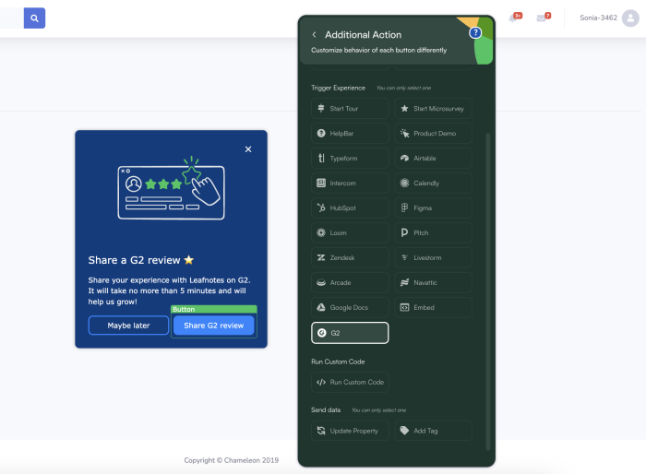646x474 pixels.
Task: Pick the Livestorm integration
Action: click(434, 258)
